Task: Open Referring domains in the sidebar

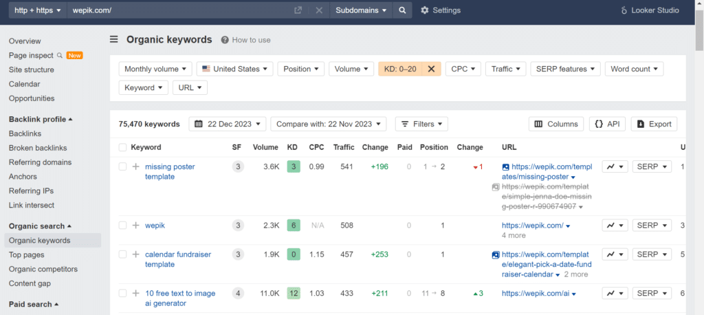Action: point(40,162)
